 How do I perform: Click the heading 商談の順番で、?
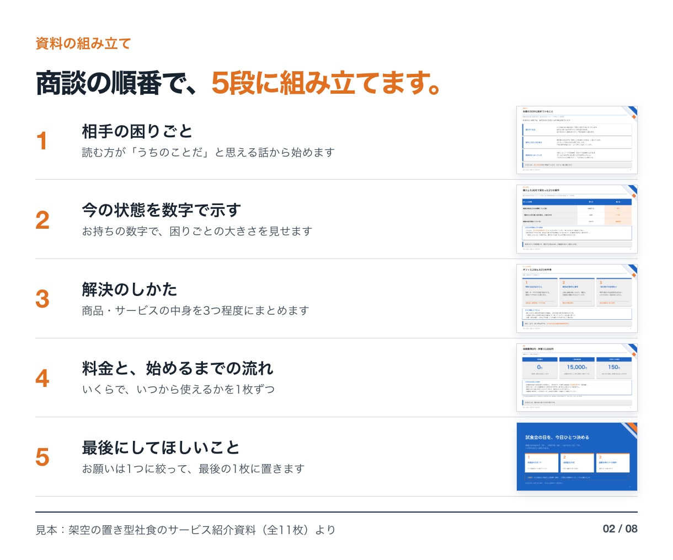click(x=117, y=83)
